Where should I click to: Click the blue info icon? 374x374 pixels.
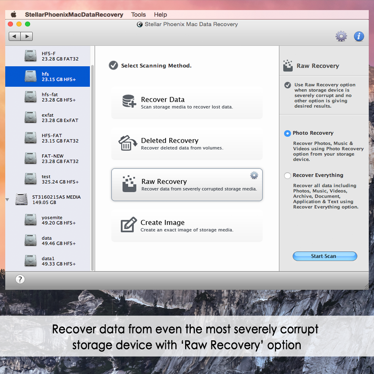(x=359, y=36)
